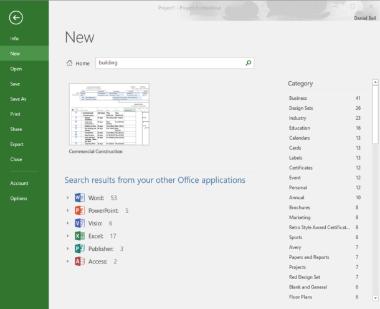This screenshot has width=380, height=309.
Task: Expand the Access results arrow
Action: pyautogui.click(x=68, y=262)
